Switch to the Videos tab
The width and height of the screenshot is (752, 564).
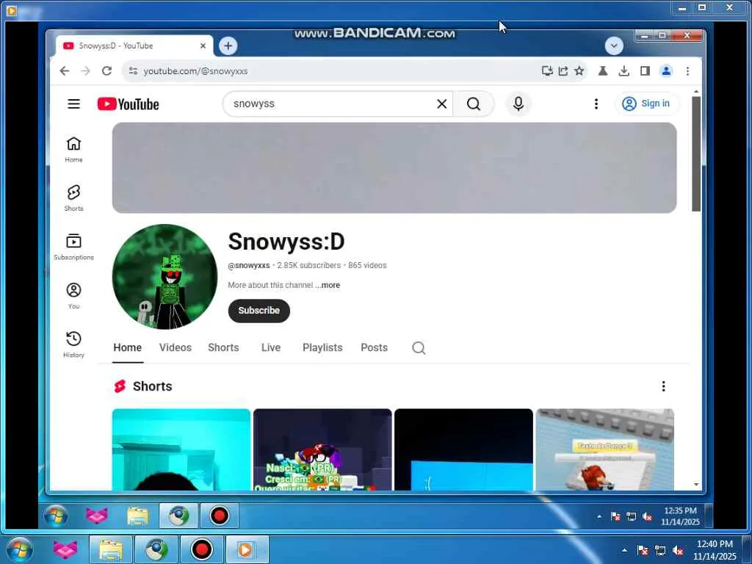175,347
